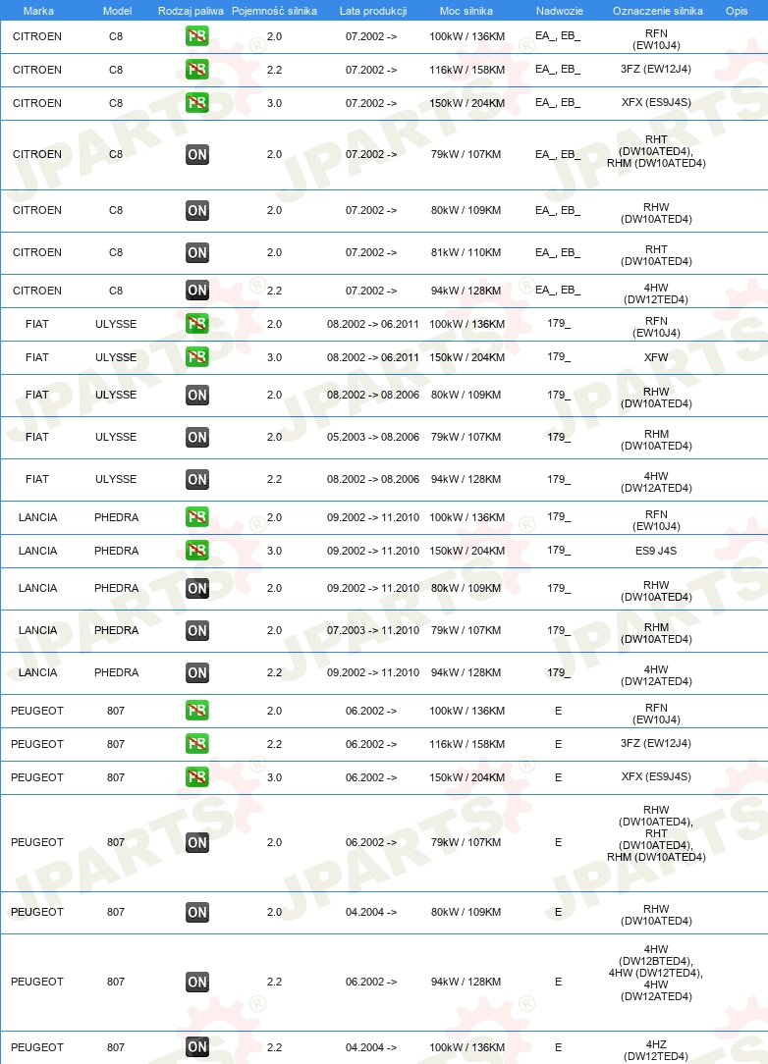Select the 94kW / 128KM cell in Fiat Ulysse row

[x=466, y=479]
